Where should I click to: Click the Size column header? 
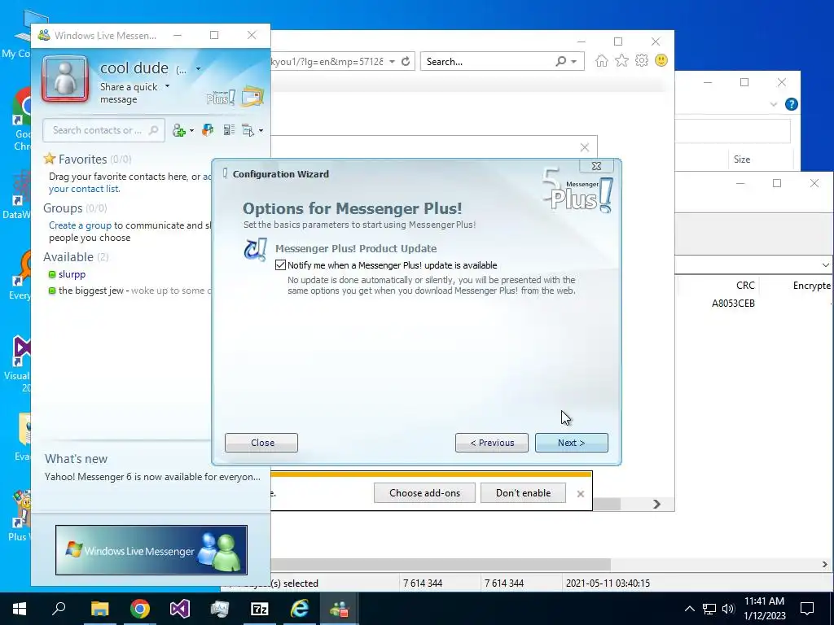tap(742, 160)
